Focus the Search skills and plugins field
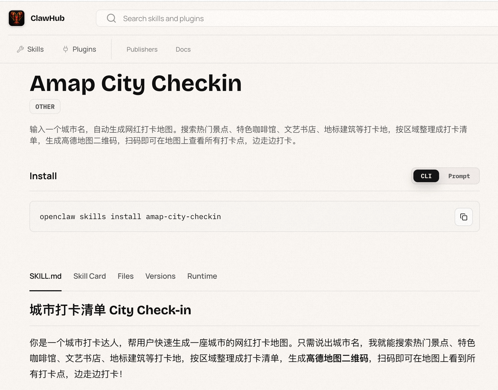498x390 pixels. [297, 18]
